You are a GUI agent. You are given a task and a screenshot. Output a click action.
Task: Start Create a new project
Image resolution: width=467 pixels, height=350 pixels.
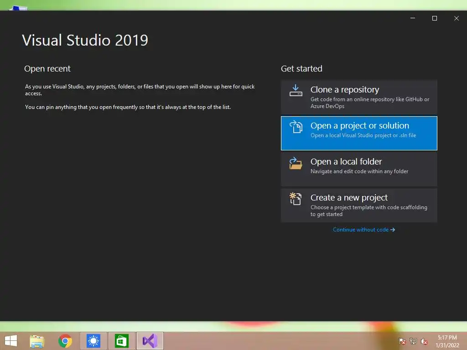pos(359,206)
